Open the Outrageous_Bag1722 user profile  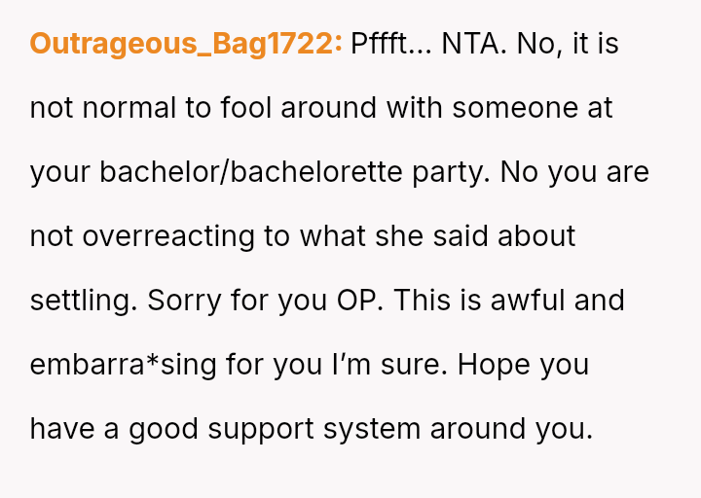pyautogui.click(x=185, y=45)
